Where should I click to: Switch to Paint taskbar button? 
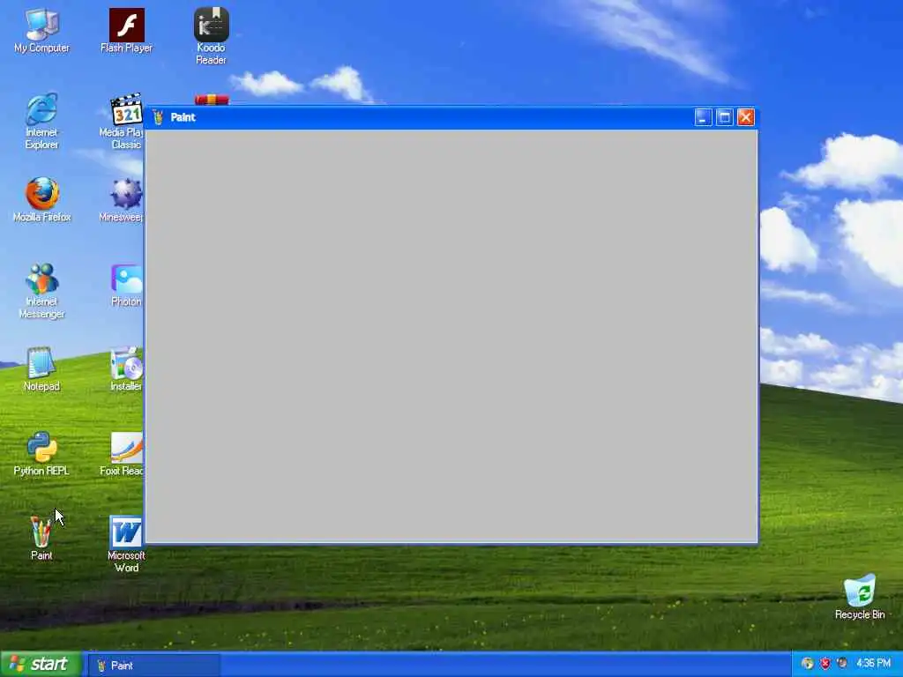pyautogui.click(x=154, y=666)
